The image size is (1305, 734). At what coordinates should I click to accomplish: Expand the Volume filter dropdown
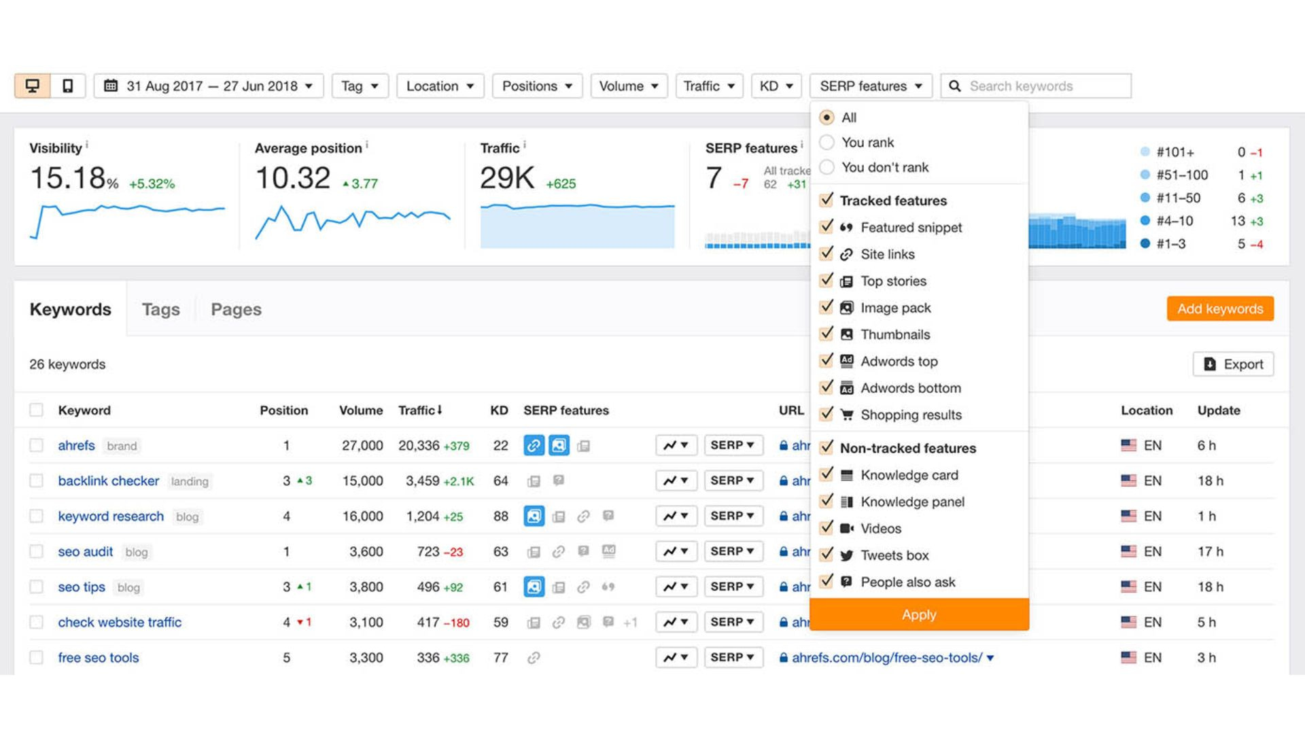click(627, 86)
